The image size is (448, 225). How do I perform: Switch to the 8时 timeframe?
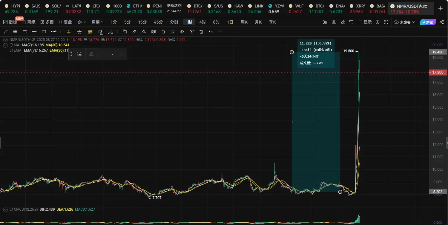pyautogui.click(x=216, y=22)
